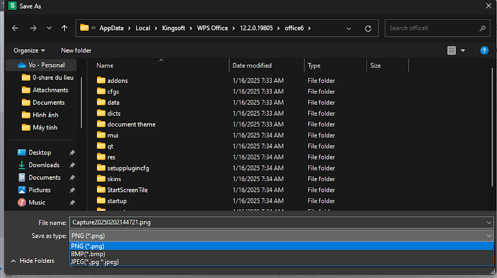This screenshot has height=278, width=497.
Task: Open the Recent locations chevron
Action: pos(49,29)
